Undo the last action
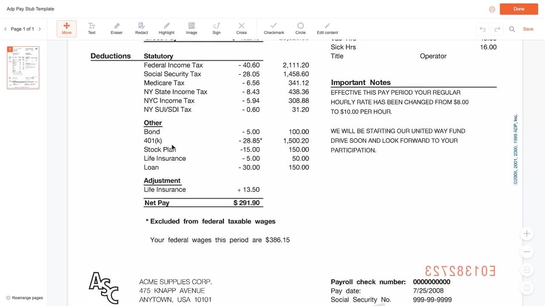Image resolution: width=545 pixels, height=306 pixels. [x=482, y=29]
